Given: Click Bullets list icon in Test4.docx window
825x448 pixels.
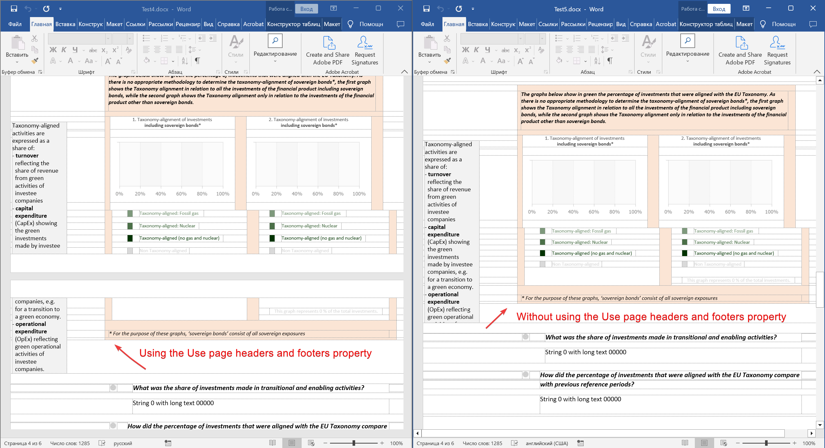Looking at the screenshot, I should tap(147, 39).
